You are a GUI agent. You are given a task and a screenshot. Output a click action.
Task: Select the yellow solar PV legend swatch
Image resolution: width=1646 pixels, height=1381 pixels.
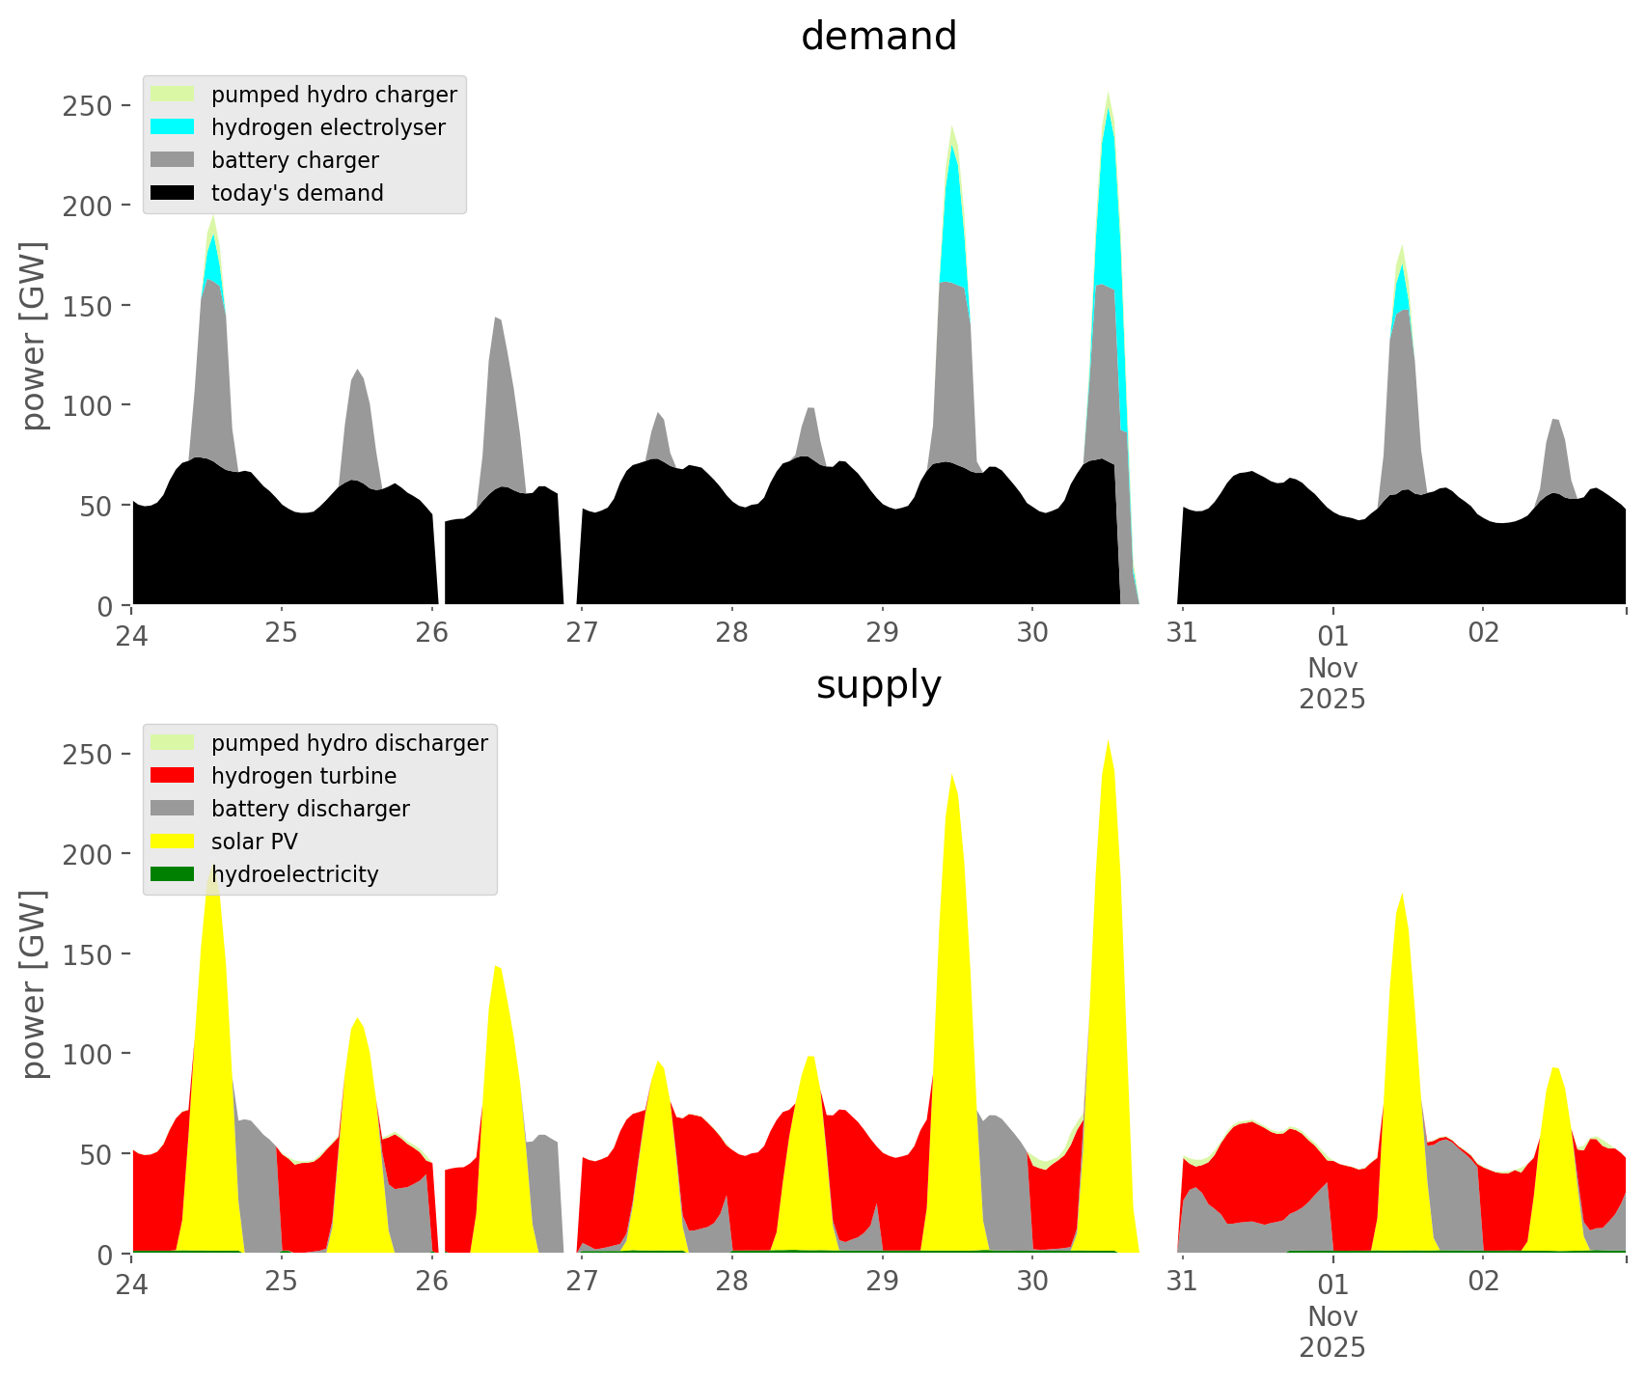coord(173,842)
